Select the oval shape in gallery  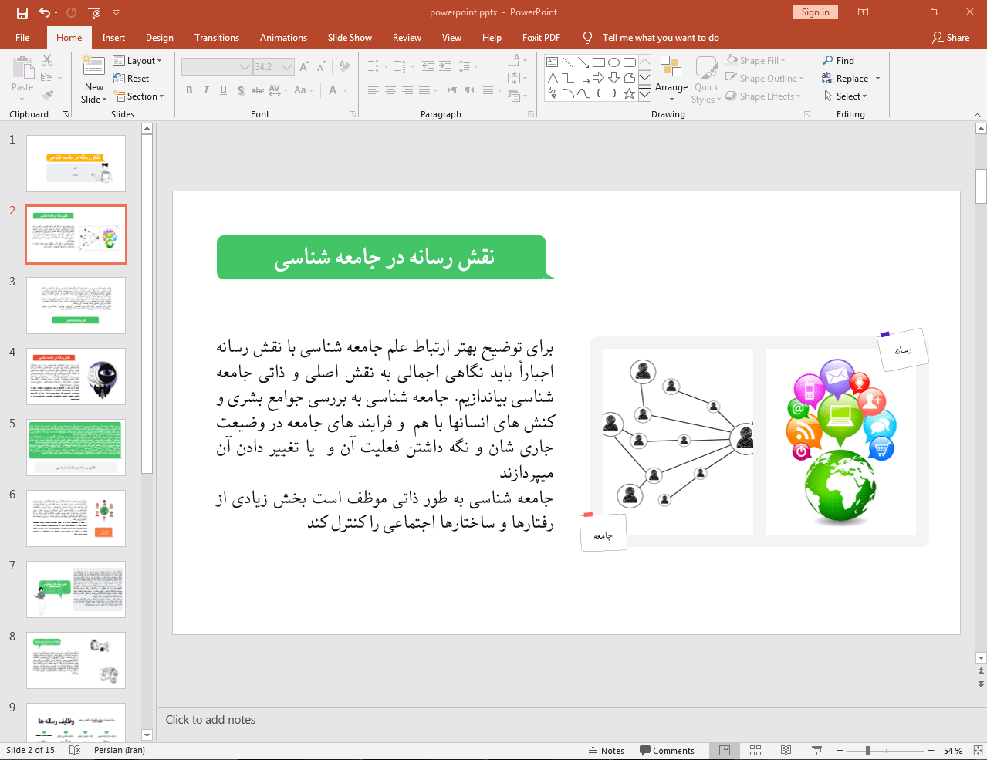pos(614,62)
